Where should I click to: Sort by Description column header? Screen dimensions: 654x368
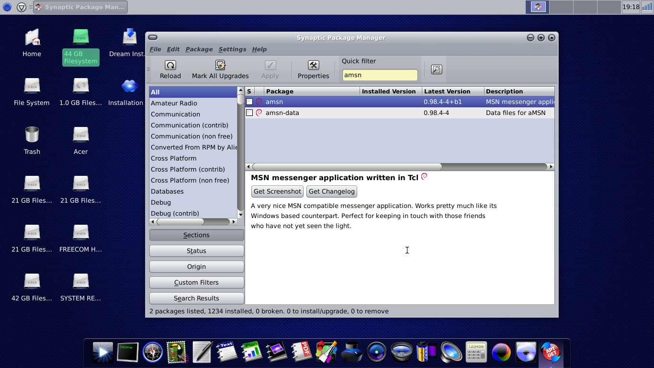tap(519, 91)
